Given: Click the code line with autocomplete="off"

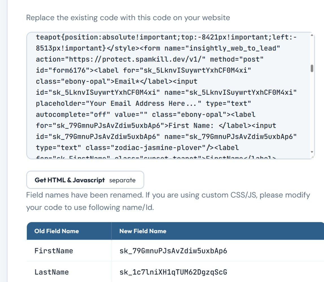Looking at the screenshot, I should pos(145,114).
